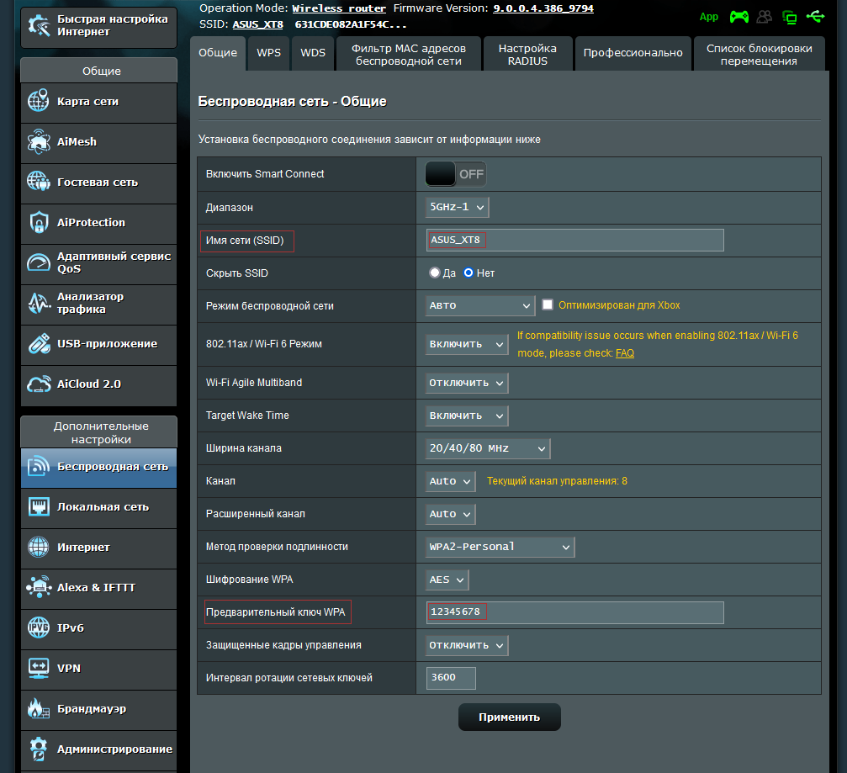This screenshot has width=847, height=773.
Task: Click the App link in the header
Action: (x=709, y=17)
